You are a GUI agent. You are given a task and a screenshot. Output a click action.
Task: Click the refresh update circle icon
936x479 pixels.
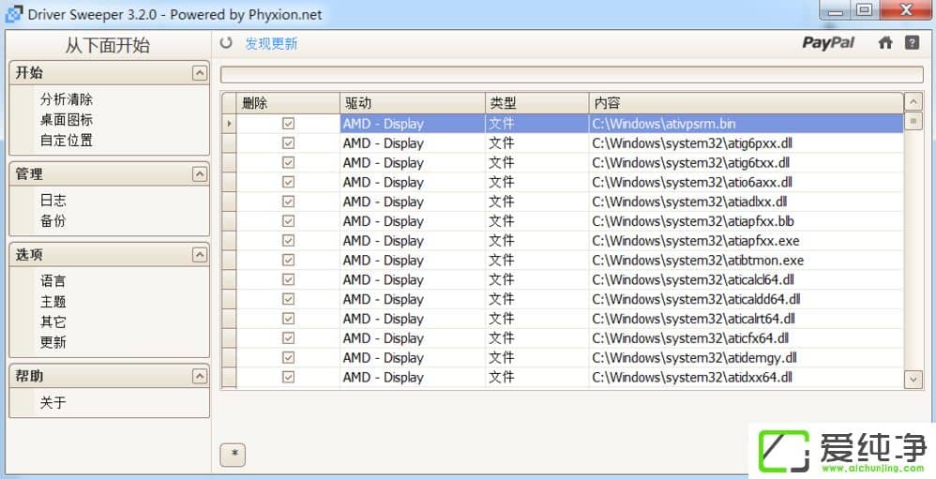coord(226,43)
